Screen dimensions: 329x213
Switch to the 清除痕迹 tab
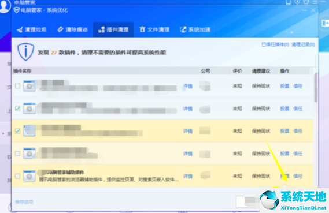73,29
